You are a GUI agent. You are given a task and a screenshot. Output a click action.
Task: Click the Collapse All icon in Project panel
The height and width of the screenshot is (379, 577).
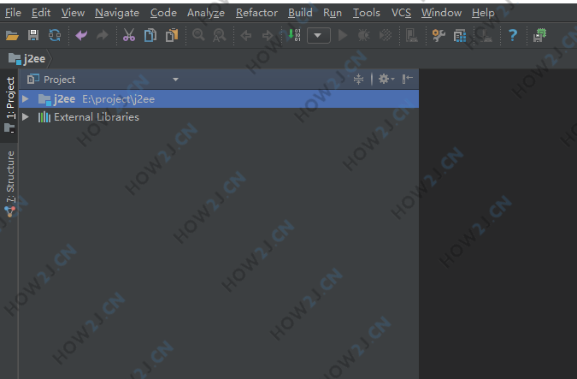[x=358, y=79]
